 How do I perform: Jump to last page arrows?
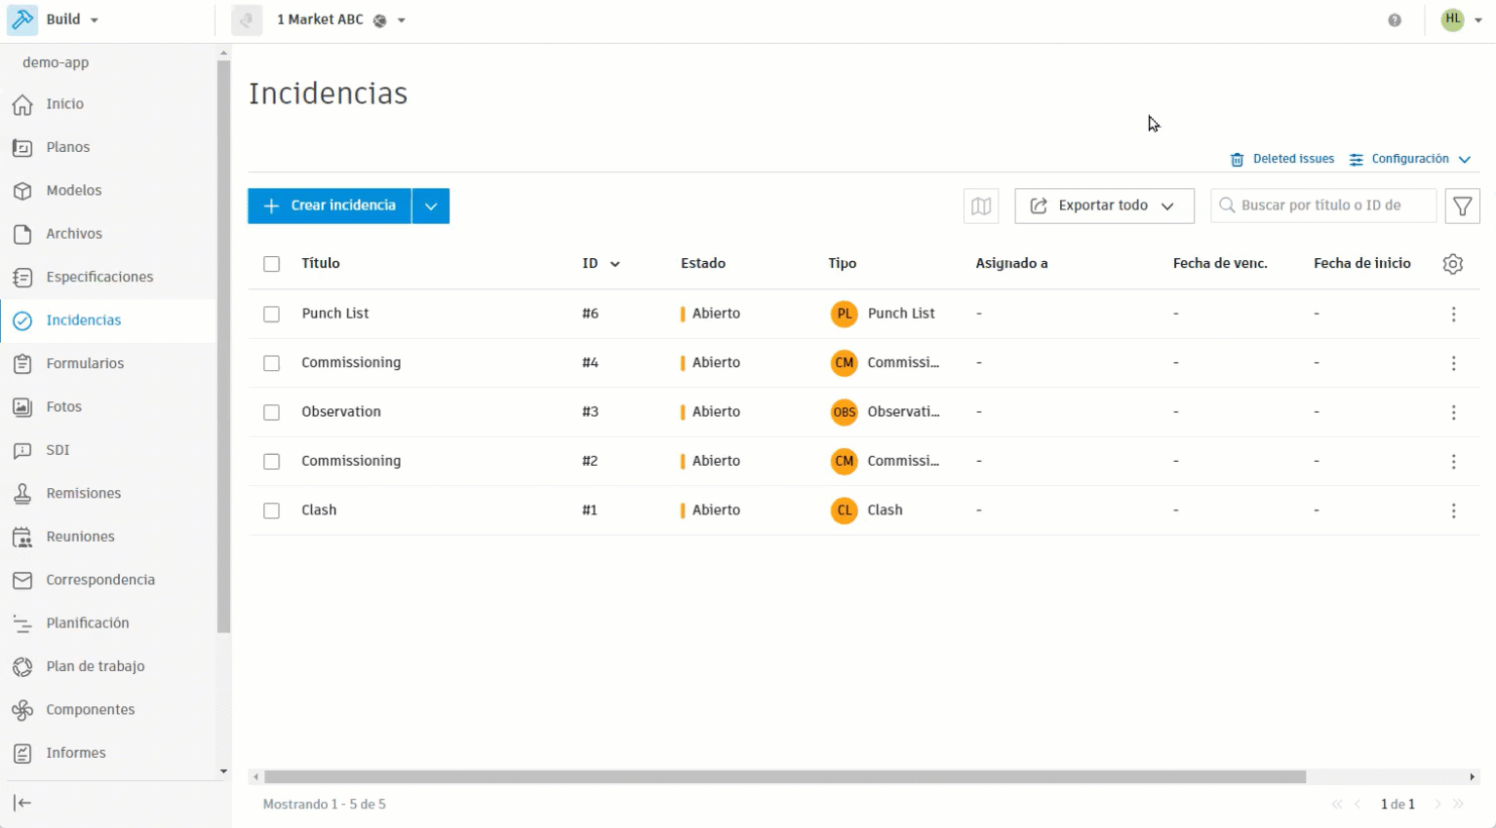click(x=1458, y=805)
